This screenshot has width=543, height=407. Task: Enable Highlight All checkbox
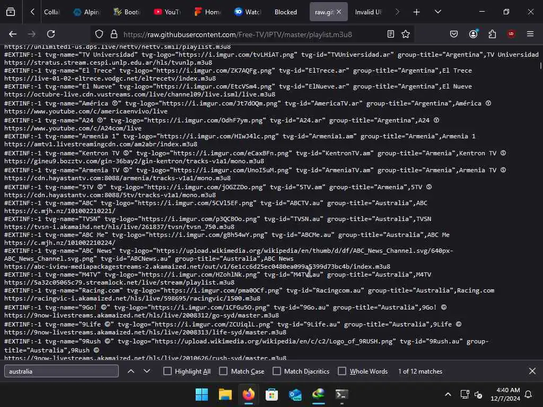(x=168, y=371)
